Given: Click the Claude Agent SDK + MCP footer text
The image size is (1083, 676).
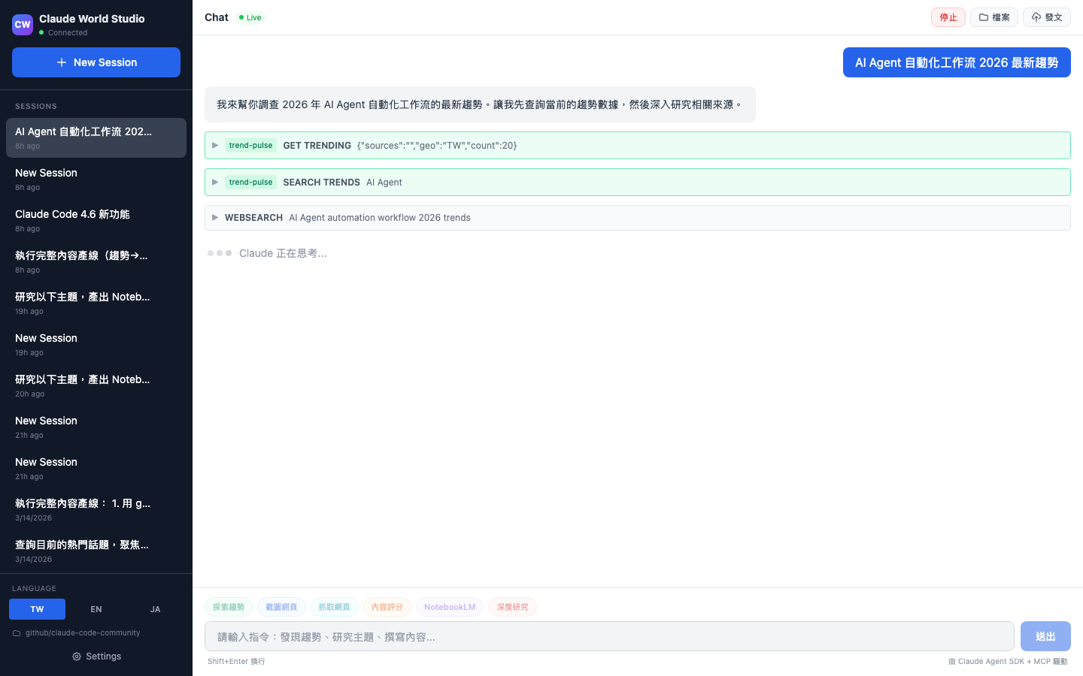Looking at the screenshot, I should click(1008, 662).
